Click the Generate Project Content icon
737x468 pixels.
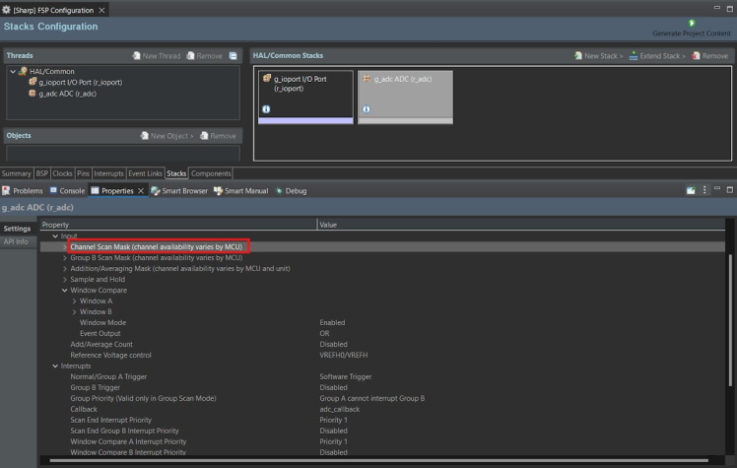pos(692,23)
